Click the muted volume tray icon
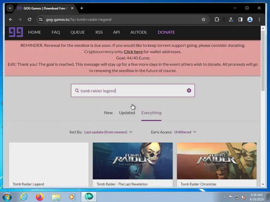 [x=243, y=197]
